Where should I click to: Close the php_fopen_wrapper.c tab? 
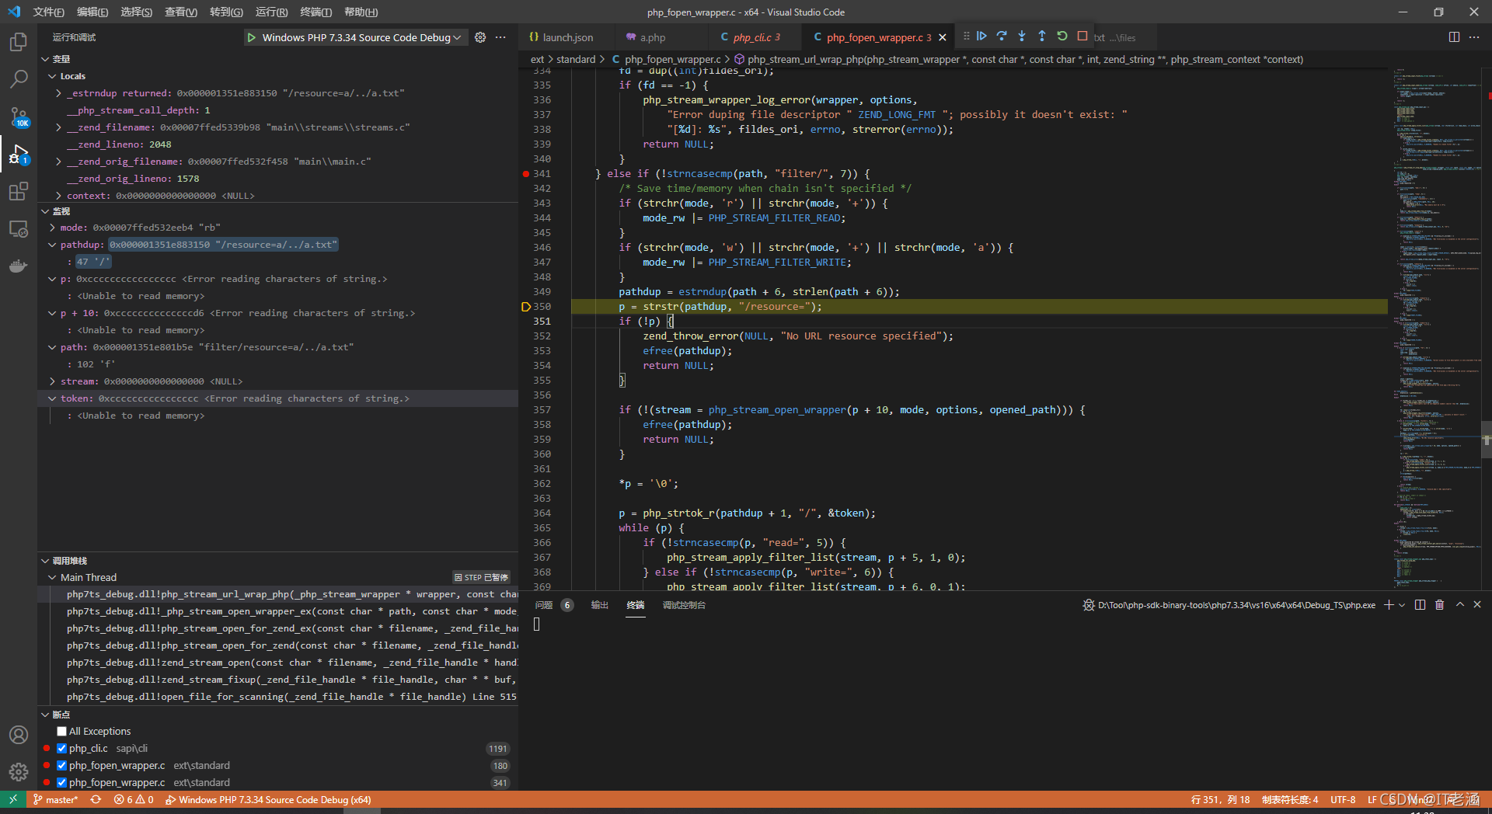pos(943,37)
